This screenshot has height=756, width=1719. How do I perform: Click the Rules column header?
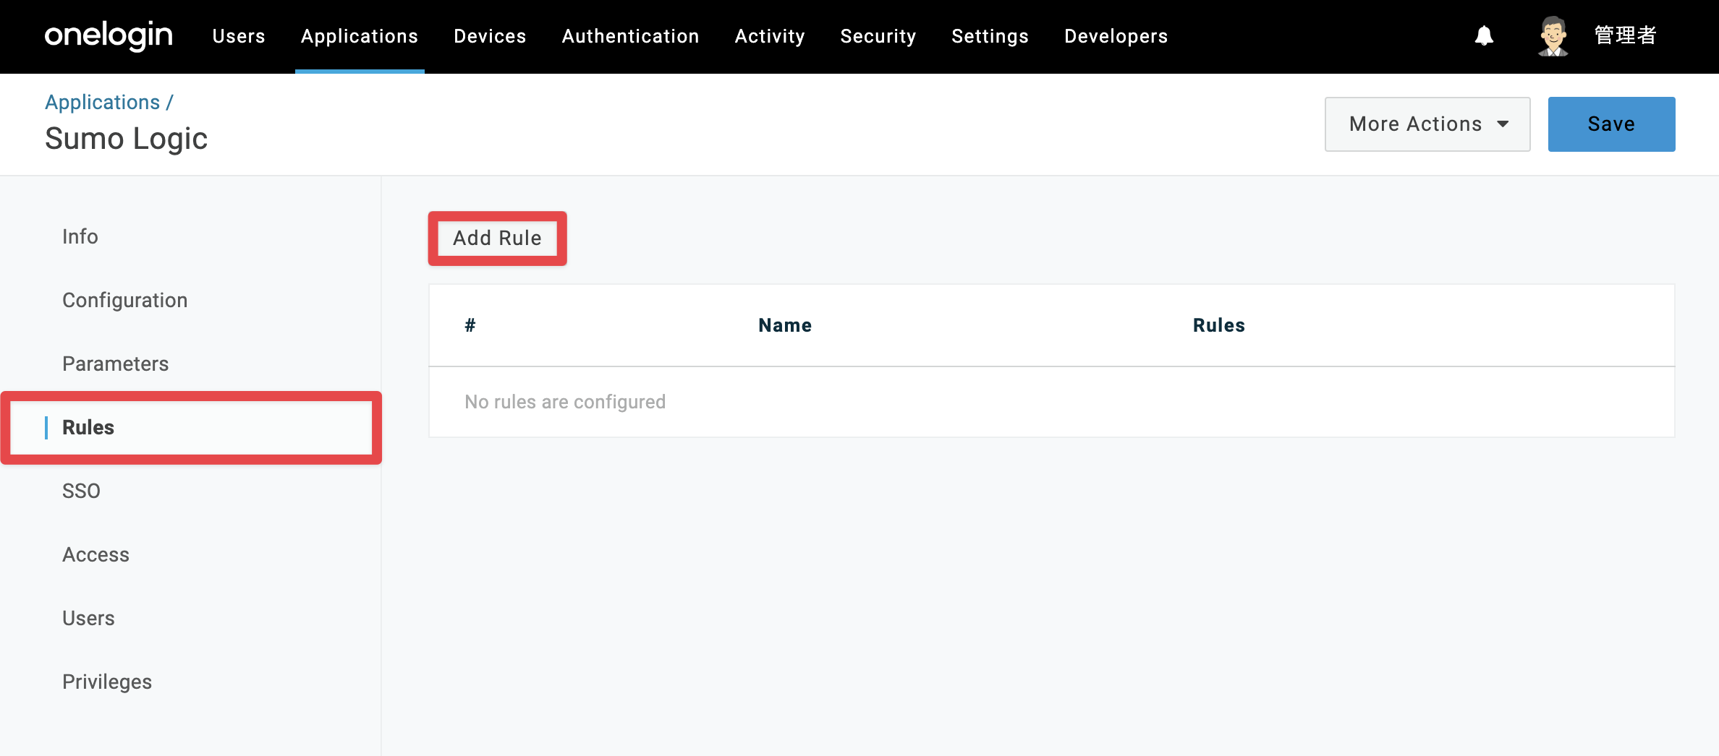tap(1219, 325)
